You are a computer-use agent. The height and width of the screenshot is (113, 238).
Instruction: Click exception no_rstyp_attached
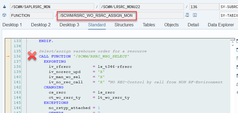click(70, 108)
